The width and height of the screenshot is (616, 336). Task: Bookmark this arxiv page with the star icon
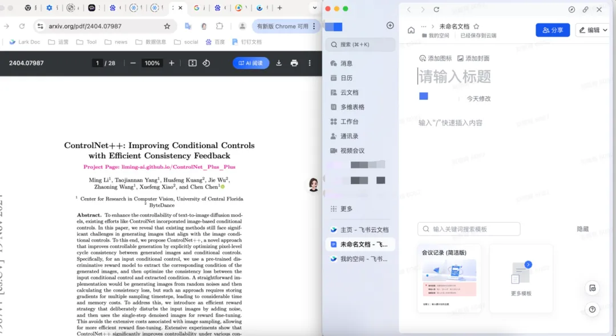[167, 26]
